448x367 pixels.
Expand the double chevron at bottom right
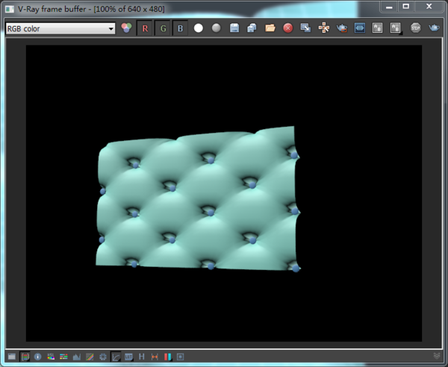click(x=437, y=356)
